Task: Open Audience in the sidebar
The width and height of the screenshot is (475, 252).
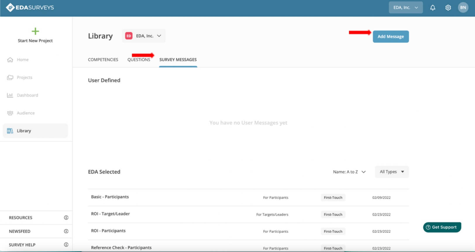Action: pos(26,113)
